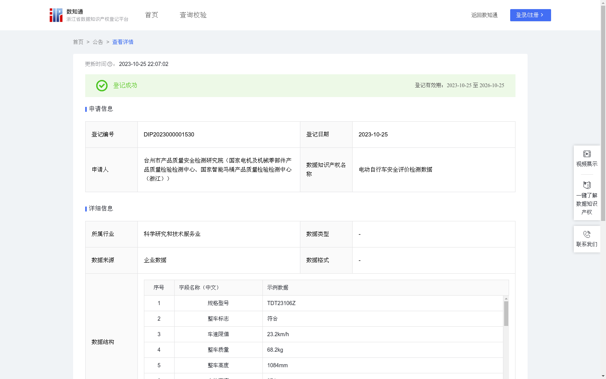Click the green 登记成功 checkmark icon
This screenshot has height=379, width=606.
(x=102, y=86)
